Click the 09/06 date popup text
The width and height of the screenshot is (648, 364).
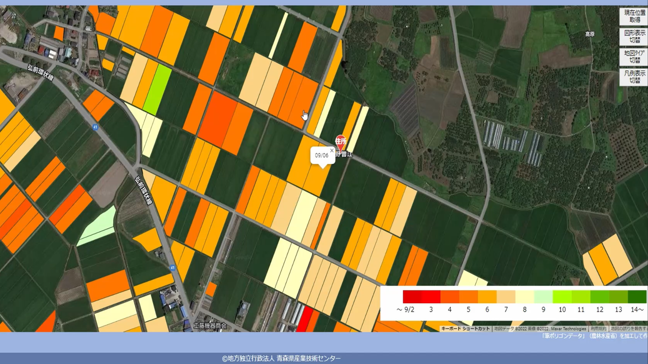pyautogui.click(x=322, y=155)
